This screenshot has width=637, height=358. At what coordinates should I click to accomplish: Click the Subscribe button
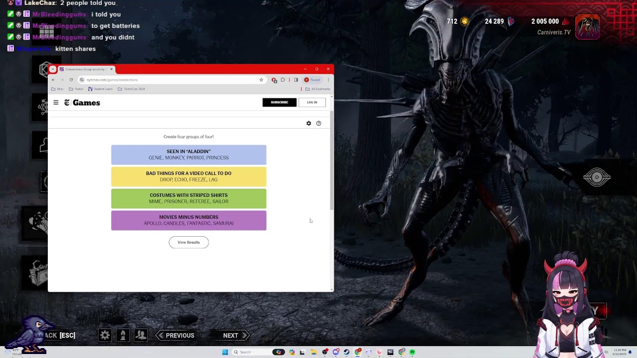click(279, 102)
